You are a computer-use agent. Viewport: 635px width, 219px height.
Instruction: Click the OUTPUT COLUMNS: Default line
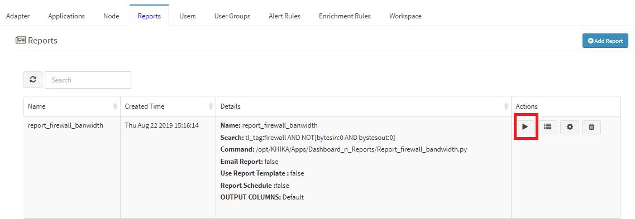click(x=262, y=197)
